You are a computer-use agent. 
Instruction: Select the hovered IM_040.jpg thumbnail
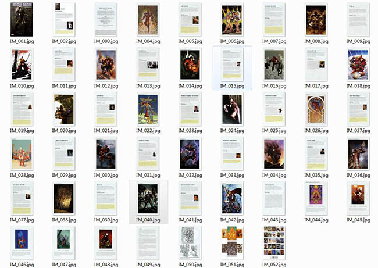click(x=148, y=198)
